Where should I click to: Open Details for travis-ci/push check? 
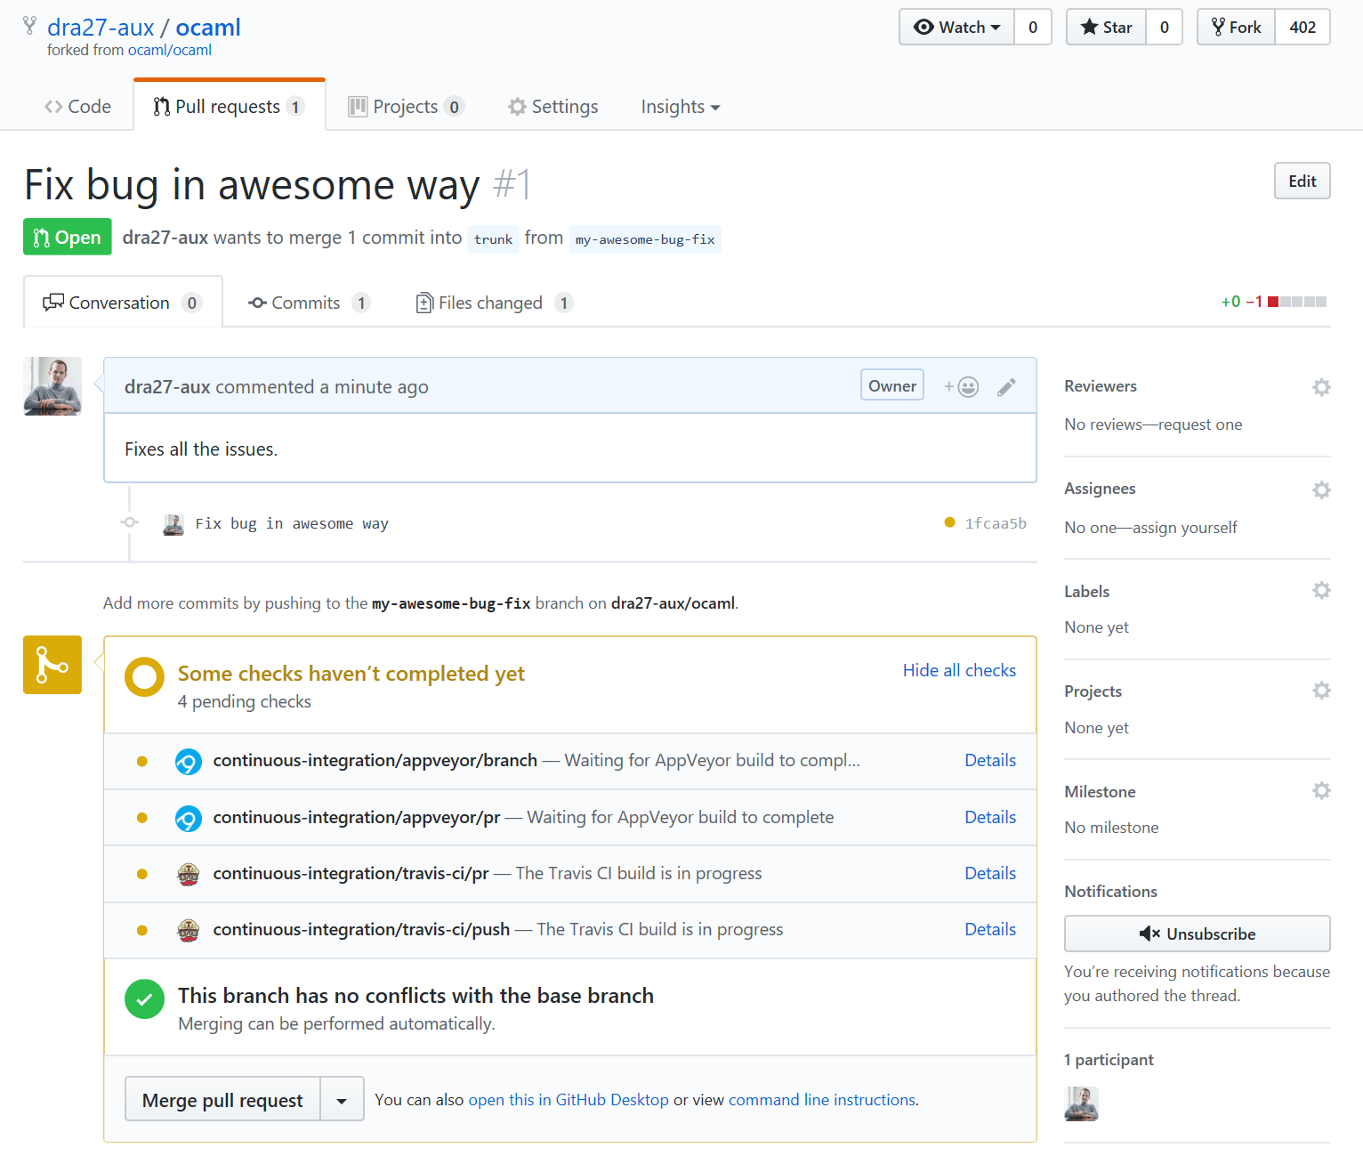coord(990,929)
